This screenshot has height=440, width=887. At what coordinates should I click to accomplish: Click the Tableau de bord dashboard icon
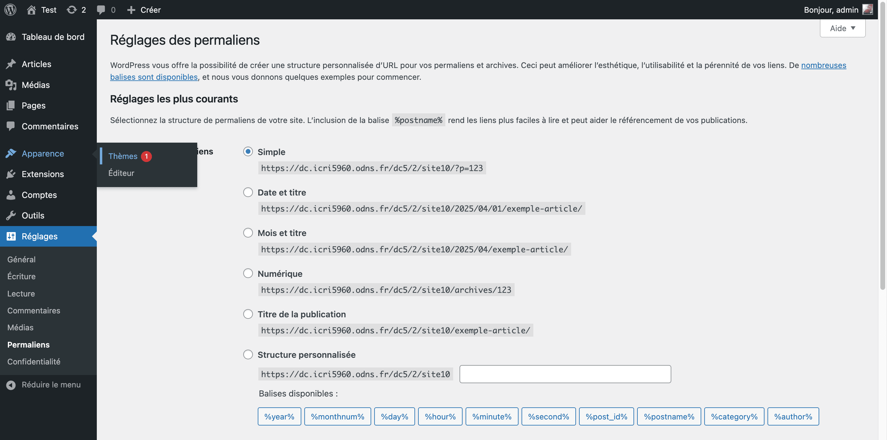coord(11,37)
